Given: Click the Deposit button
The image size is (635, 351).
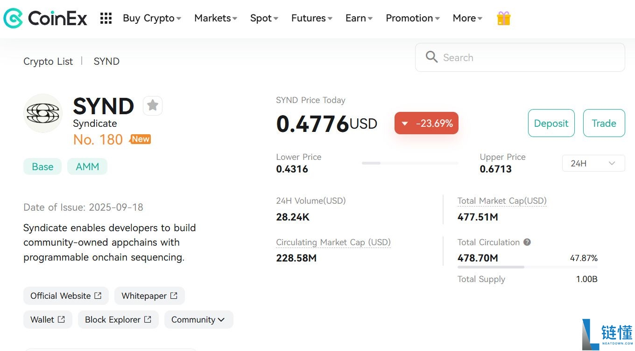Looking at the screenshot, I should pos(551,123).
